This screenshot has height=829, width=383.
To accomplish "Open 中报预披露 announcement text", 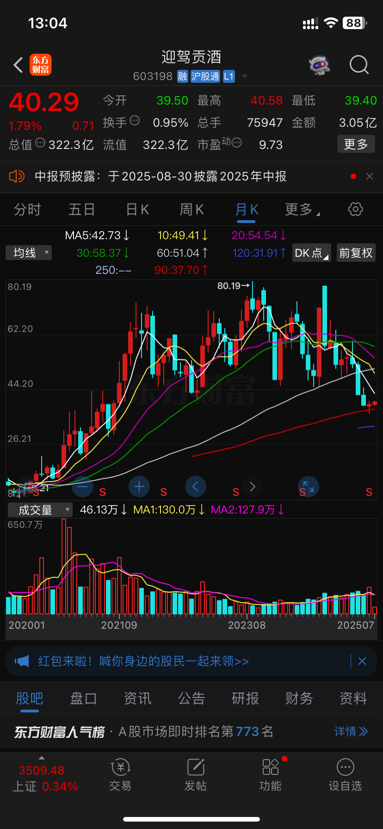I will (x=161, y=176).
